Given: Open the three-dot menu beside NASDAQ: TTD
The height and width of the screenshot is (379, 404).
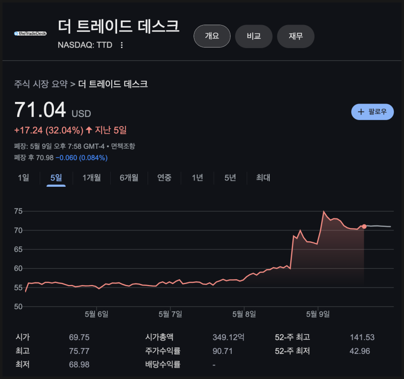Looking at the screenshot, I should click(122, 45).
